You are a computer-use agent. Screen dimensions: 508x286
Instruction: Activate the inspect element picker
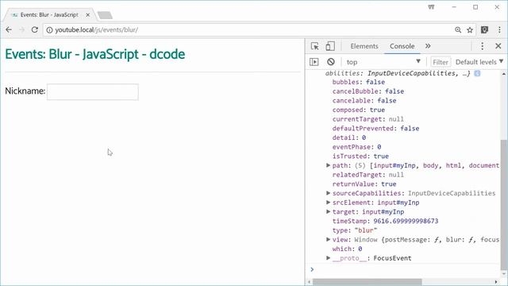pos(314,46)
